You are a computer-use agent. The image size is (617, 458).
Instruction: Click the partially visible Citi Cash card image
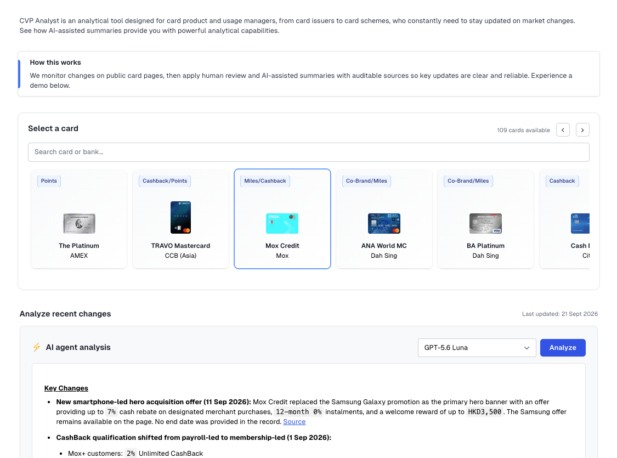580,223
